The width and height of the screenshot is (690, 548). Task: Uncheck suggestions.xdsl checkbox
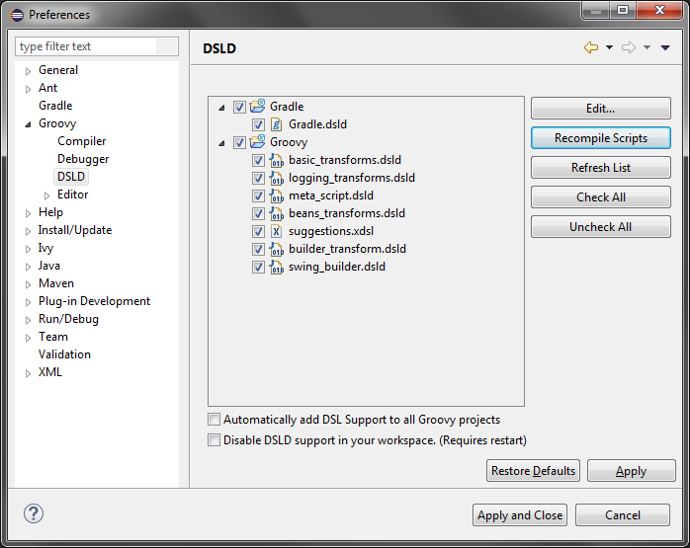pos(258,232)
